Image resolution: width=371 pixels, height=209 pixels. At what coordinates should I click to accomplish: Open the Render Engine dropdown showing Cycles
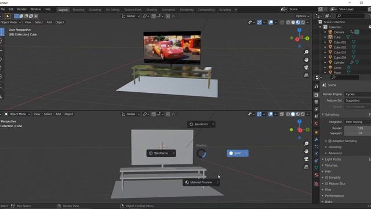pos(358,94)
